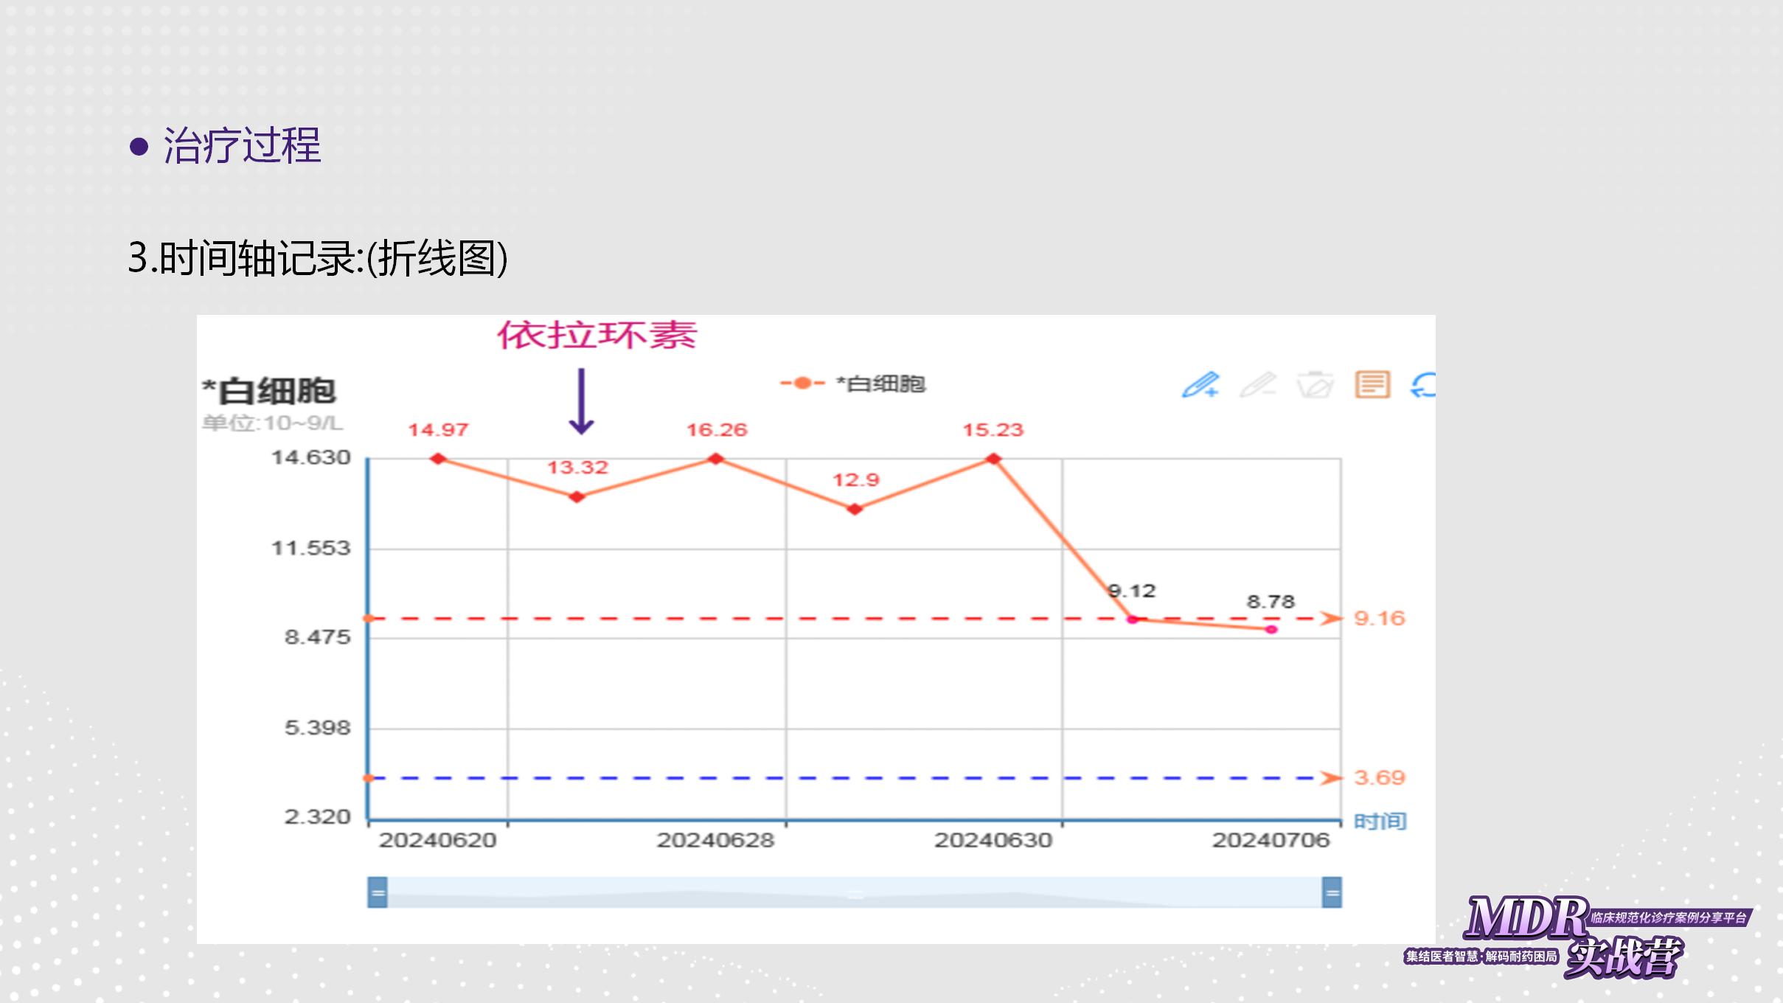Select the 8.78 data point
Viewport: 1783px width, 1003px height.
pyautogui.click(x=1271, y=629)
